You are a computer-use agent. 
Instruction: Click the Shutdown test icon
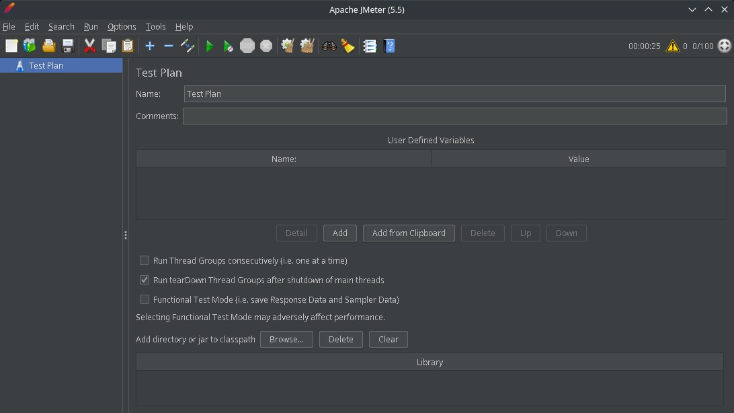pyautogui.click(x=266, y=46)
